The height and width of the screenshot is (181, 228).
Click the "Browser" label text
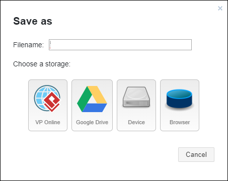pyautogui.click(x=180, y=122)
